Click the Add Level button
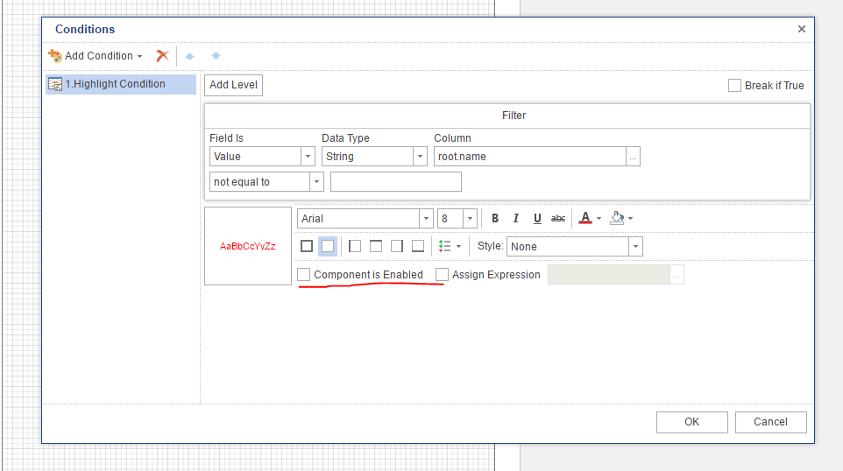Viewport: 843px width, 471px height. click(233, 85)
